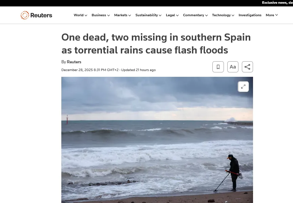Open the Business dropdown menu
Screen dimensions: 293x203
pos(101,15)
